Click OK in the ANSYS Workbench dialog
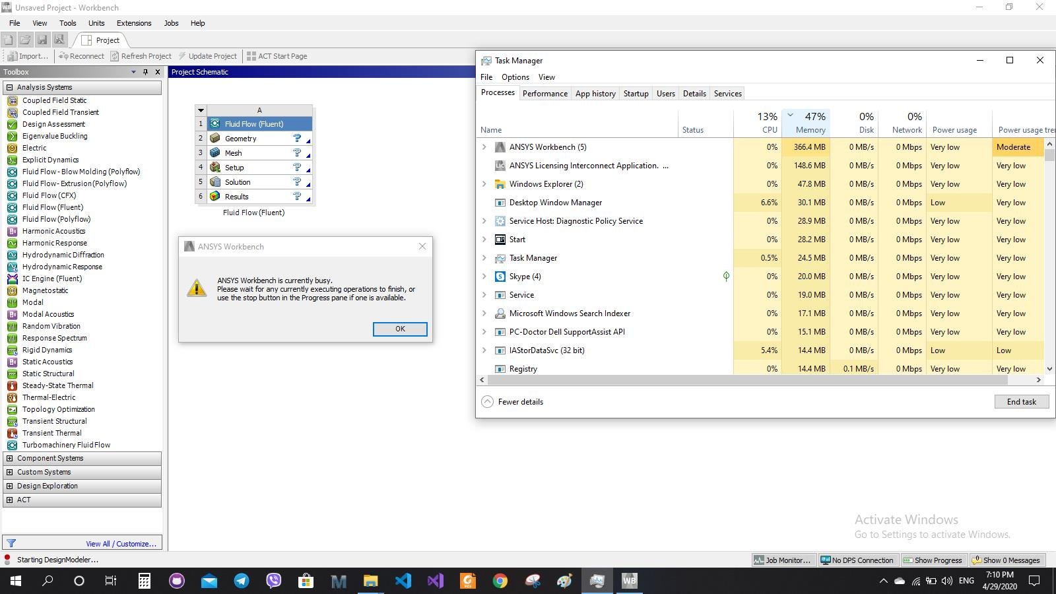The width and height of the screenshot is (1056, 594). [400, 329]
